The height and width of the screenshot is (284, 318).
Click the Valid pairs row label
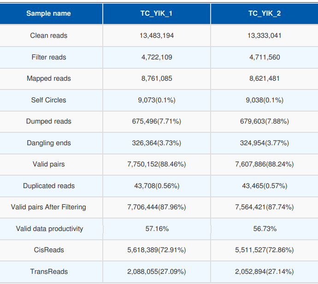[48, 164]
